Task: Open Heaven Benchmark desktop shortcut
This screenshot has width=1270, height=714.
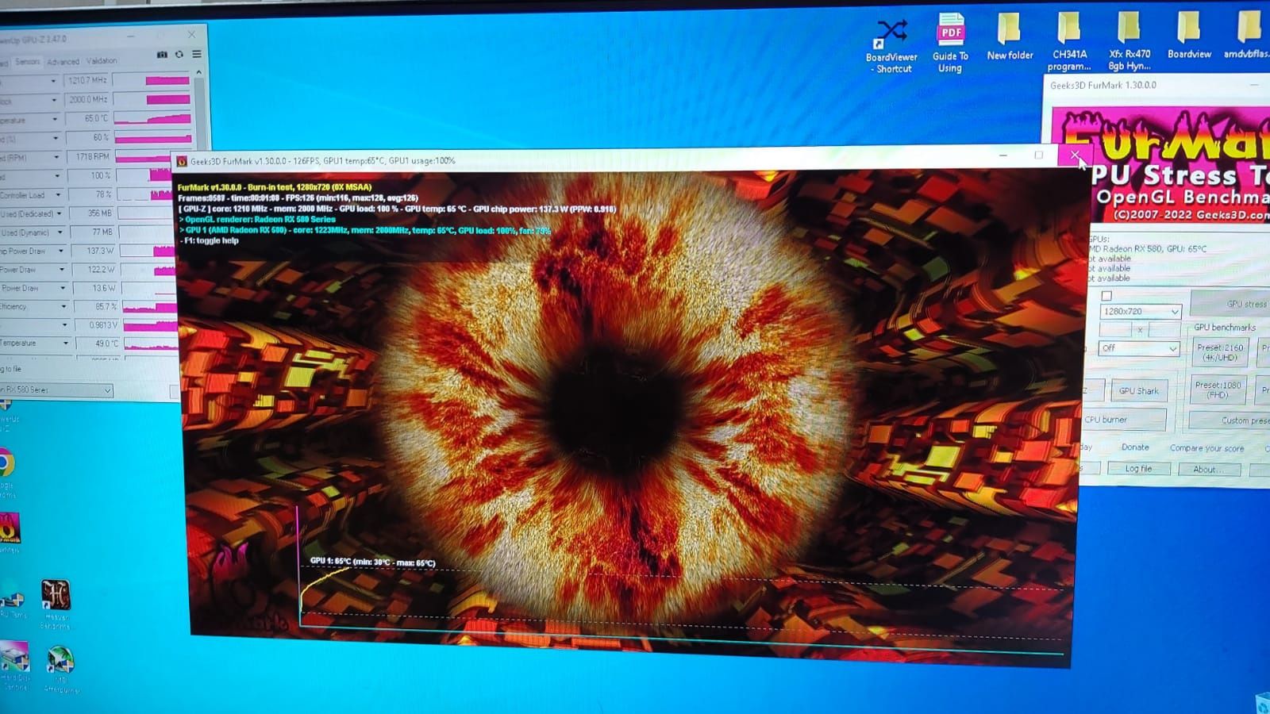Action: pyautogui.click(x=56, y=604)
